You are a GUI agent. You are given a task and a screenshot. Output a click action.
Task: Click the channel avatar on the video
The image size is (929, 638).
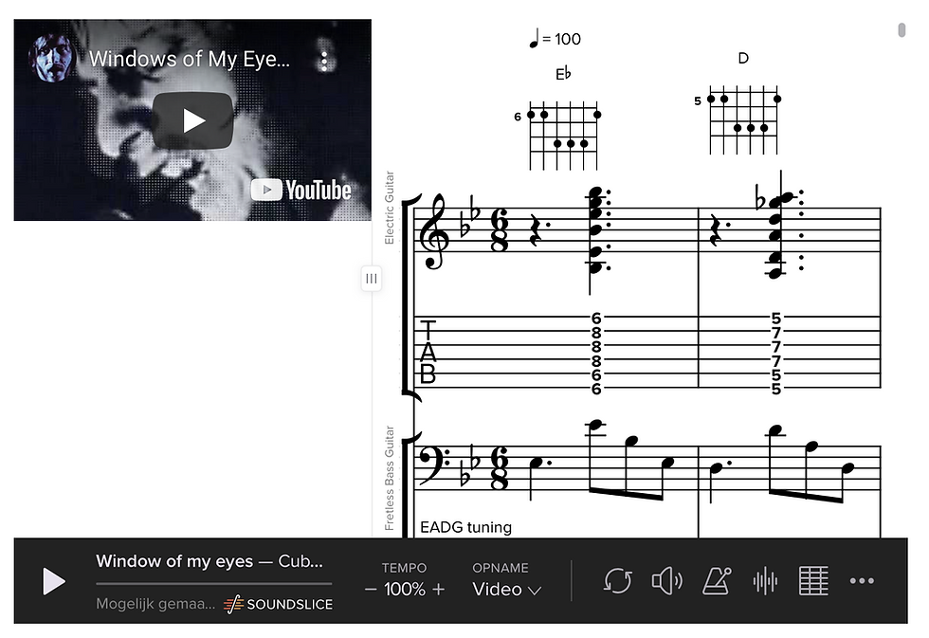[x=52, y=58]
